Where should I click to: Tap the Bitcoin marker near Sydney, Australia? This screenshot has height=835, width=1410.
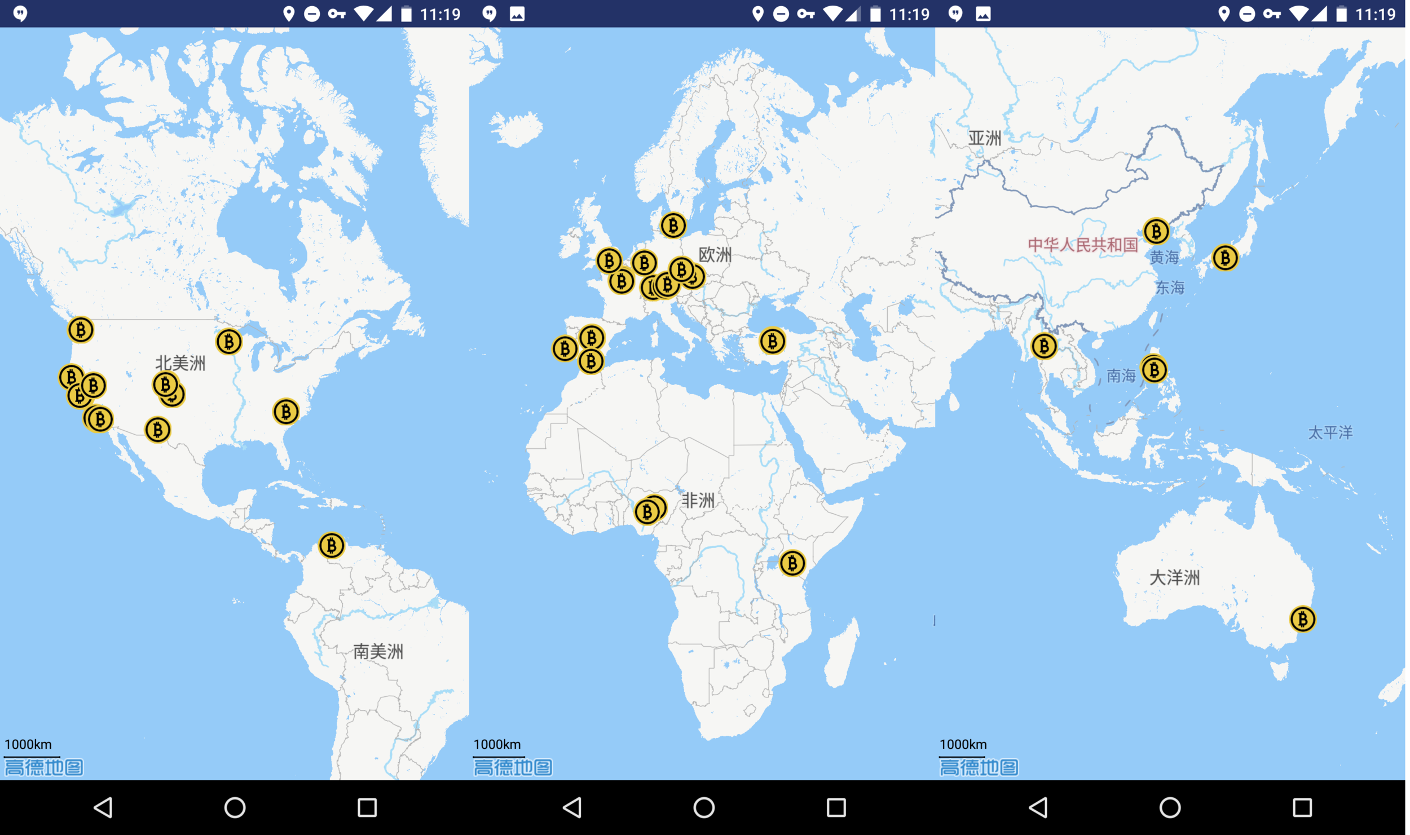(x=1303, y=620)
